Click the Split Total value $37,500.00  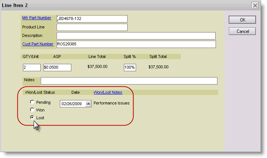coord(158,67)
